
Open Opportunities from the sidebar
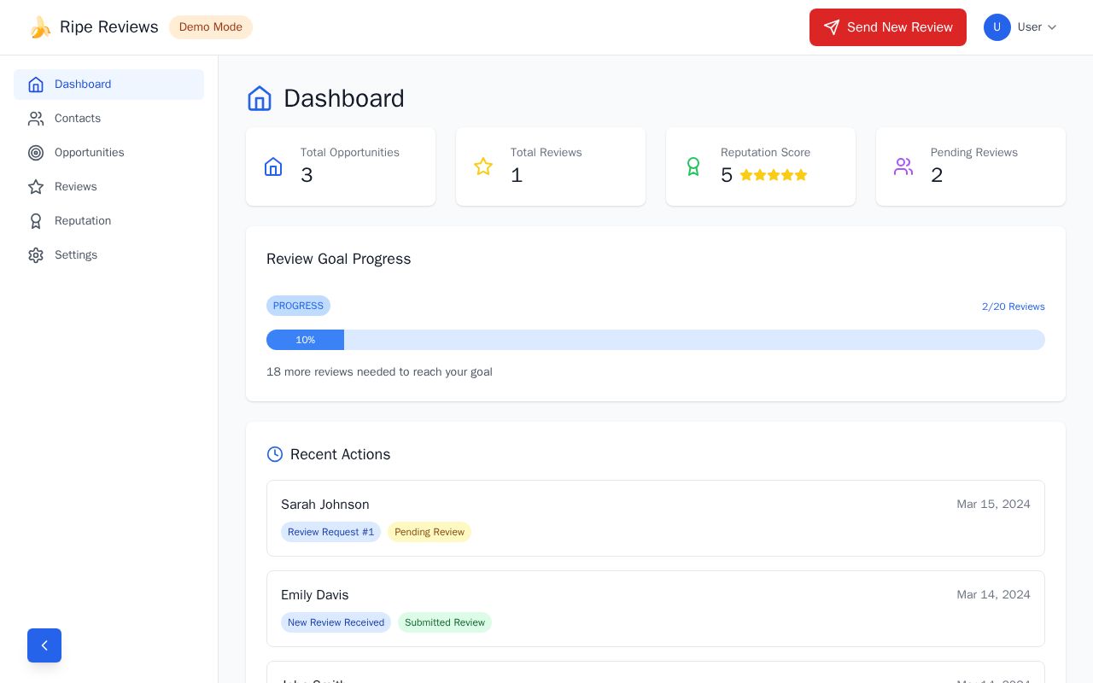(108, 153)
